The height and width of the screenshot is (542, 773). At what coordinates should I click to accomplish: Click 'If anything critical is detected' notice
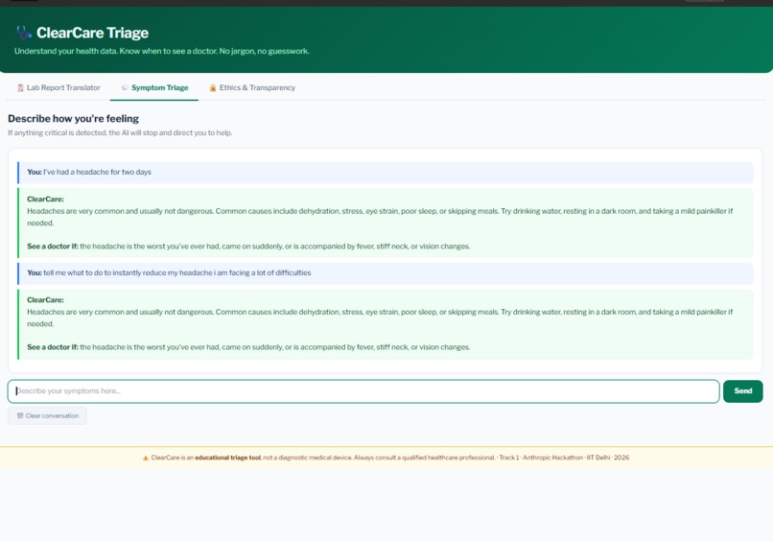120,132
